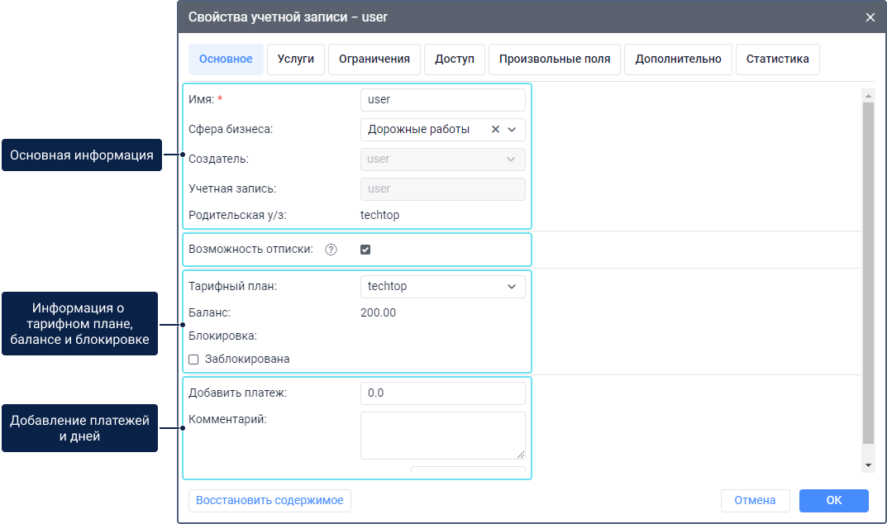Go to the Доступ tab

[455, 60]
